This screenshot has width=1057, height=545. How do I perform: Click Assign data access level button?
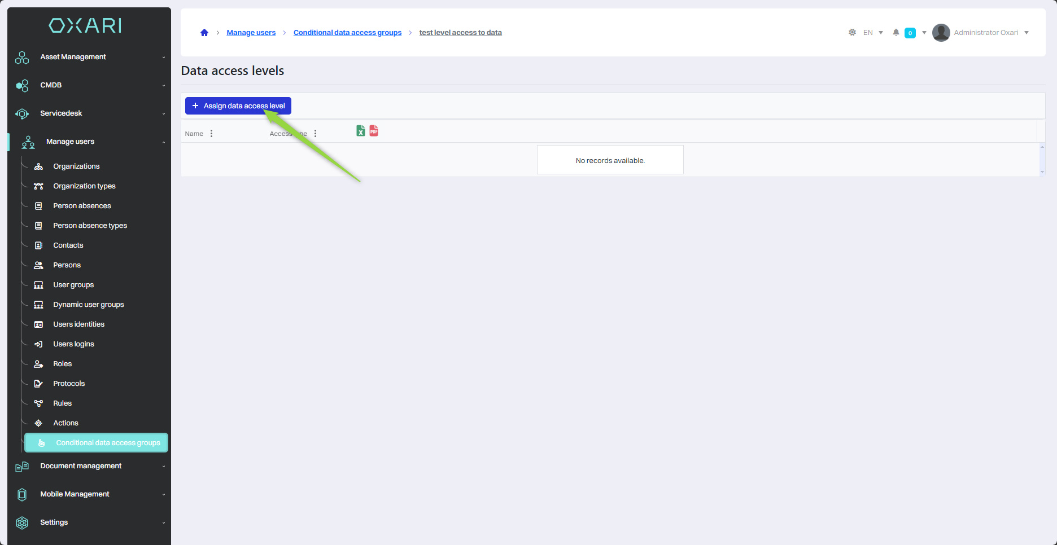click(x=238, y=106)
